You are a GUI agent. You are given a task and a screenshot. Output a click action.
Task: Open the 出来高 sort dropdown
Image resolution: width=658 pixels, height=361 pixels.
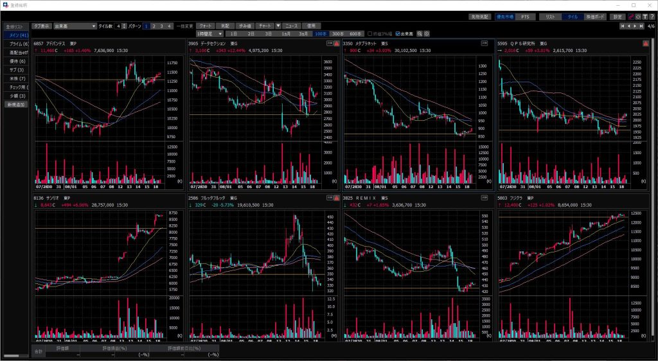tap(94, 26)
